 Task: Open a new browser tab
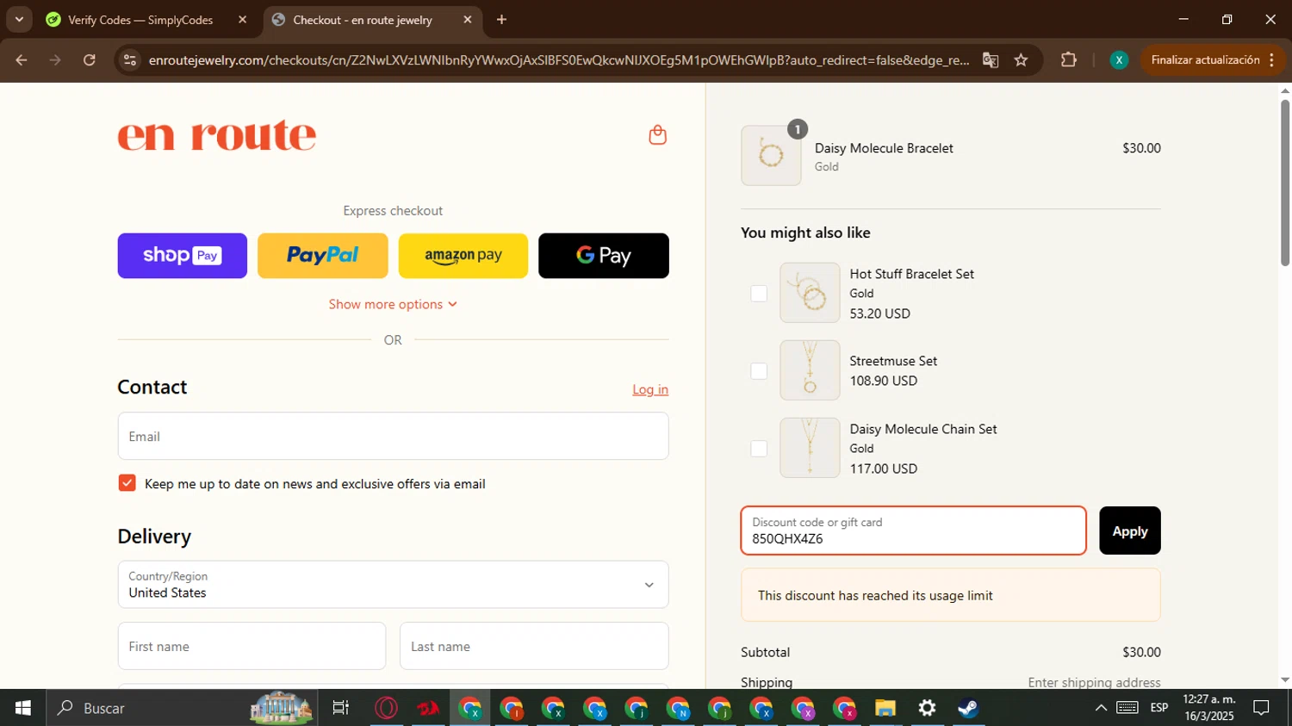pos(501,20)
